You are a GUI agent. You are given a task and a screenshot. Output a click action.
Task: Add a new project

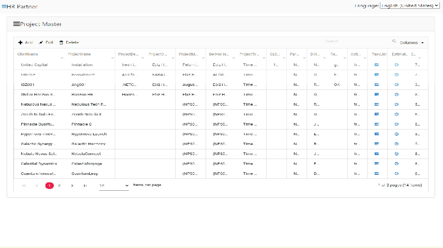[26, 42]
